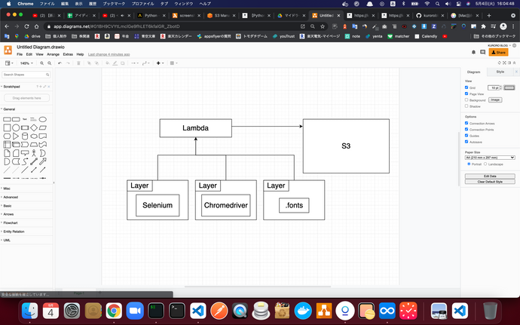The width and height of the screenshot is (520, 325).
Task: Enable the Shadow checkbox
Action: tap(466, 106)
